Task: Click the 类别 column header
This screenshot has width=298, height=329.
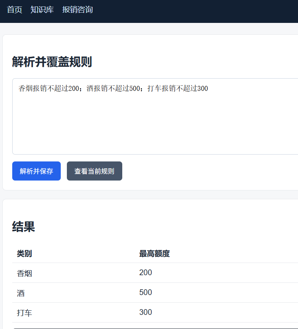Action: (24, 254)
